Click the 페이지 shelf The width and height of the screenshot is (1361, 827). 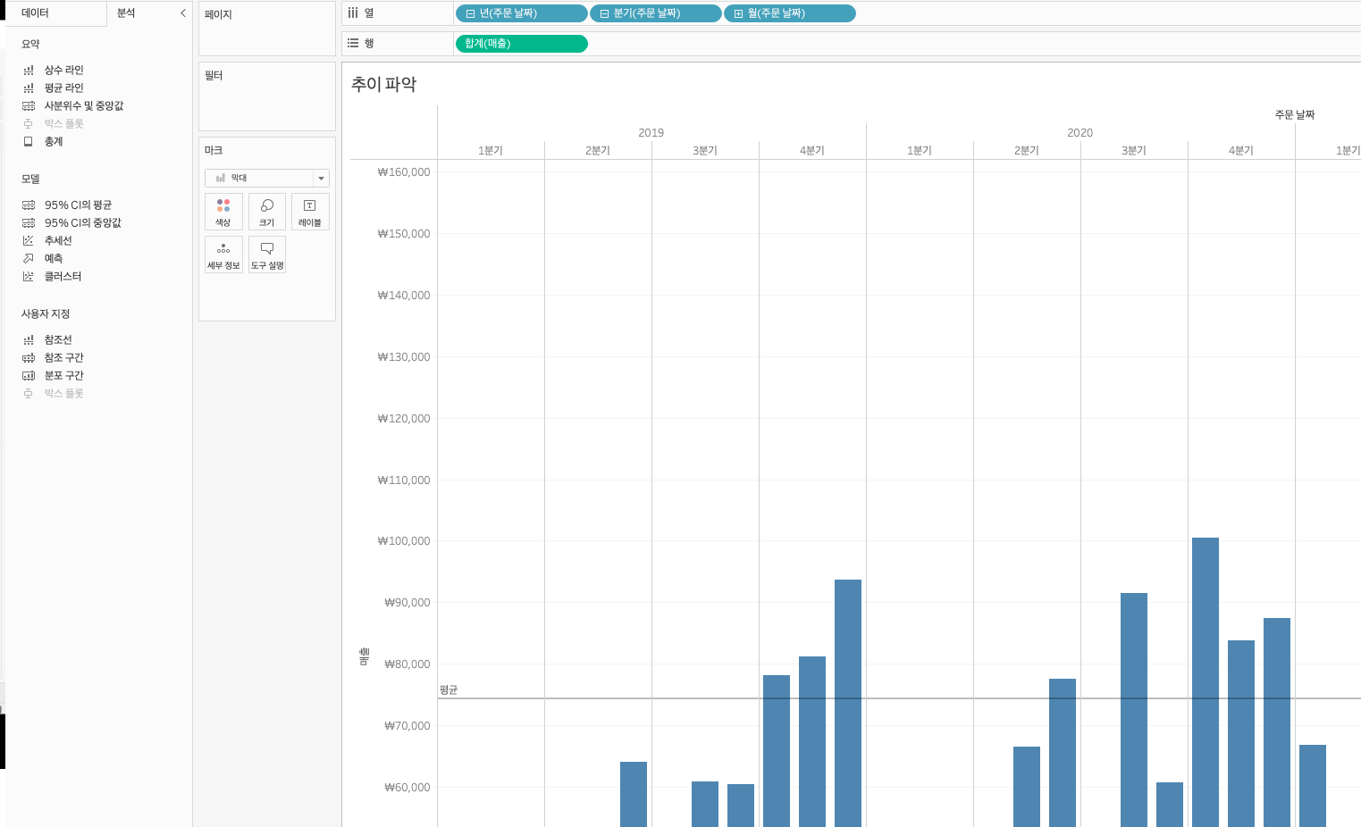[x=267, y=29]
